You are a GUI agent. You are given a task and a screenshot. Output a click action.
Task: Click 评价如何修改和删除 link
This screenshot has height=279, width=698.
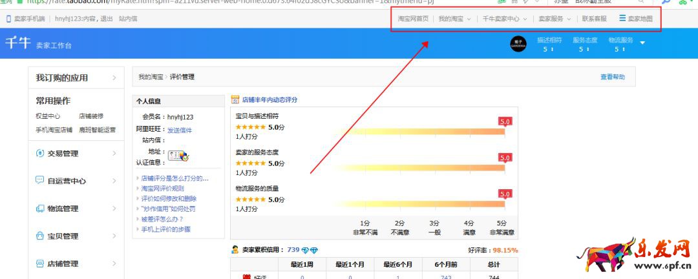[x=169, y=198]
